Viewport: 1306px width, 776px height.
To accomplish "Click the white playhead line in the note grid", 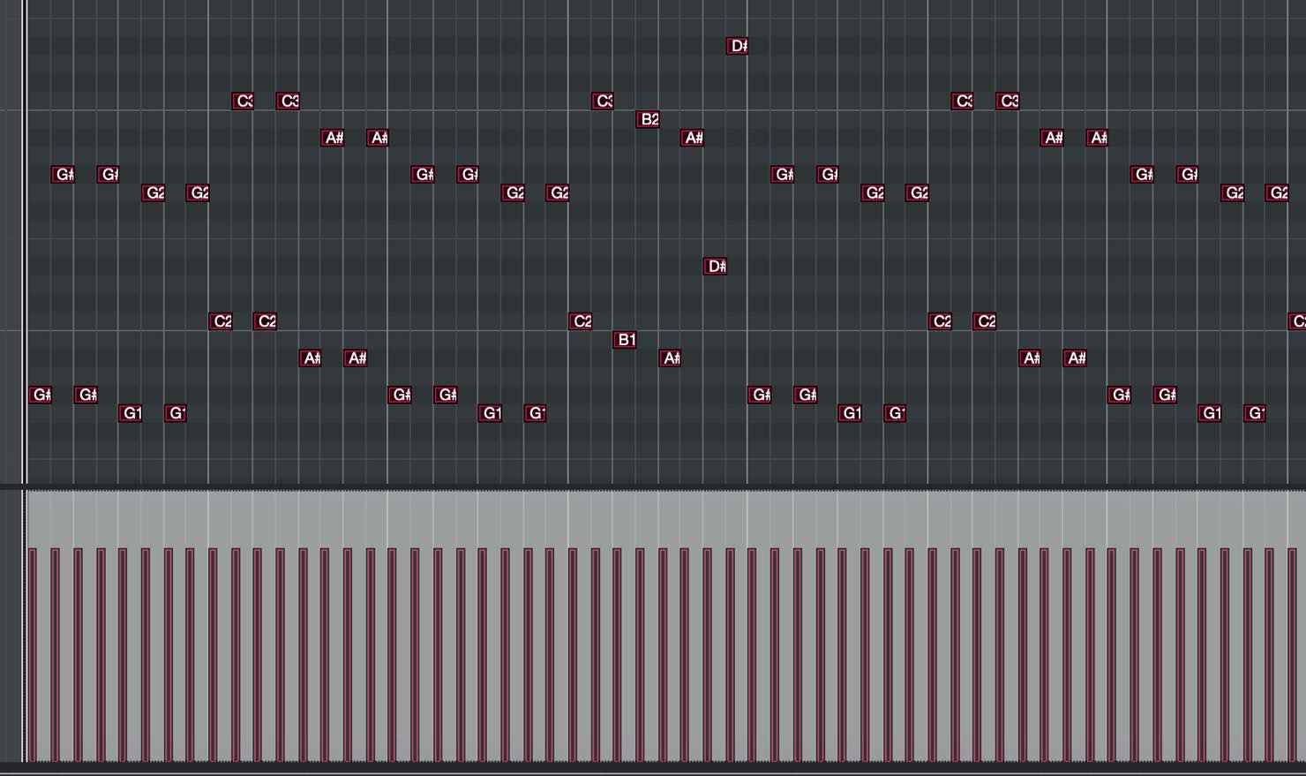I will [x=25, y=243].
